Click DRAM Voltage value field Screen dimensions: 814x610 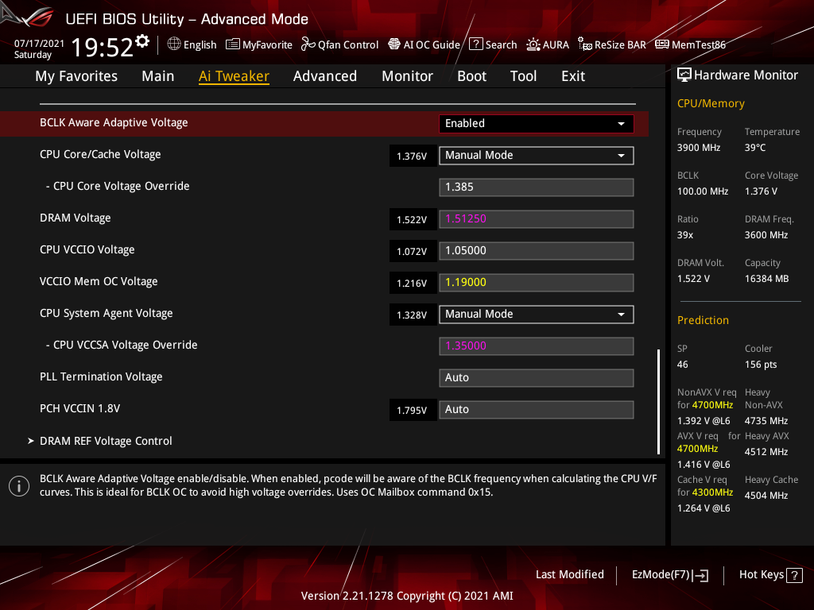click(x=537, y=219)
